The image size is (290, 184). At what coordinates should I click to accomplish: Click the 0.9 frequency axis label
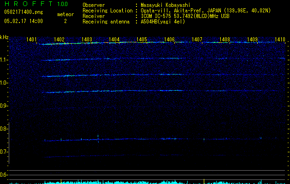click(x=4, y=106)
